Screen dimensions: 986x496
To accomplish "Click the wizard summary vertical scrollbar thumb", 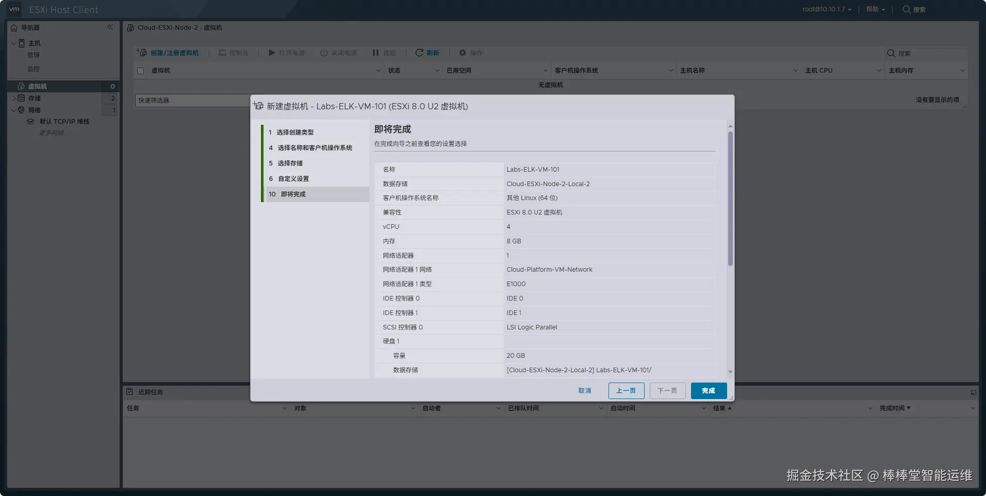I will 730,199.
